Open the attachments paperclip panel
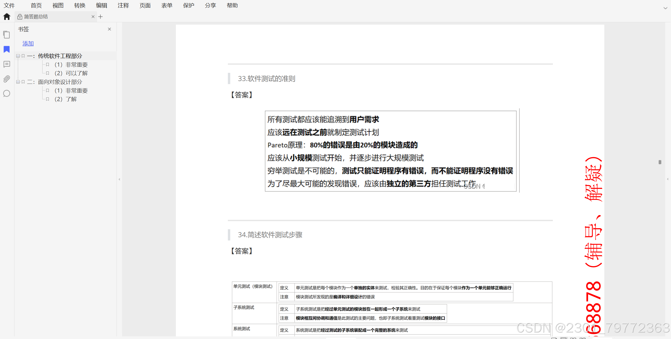 pos(7,79)
